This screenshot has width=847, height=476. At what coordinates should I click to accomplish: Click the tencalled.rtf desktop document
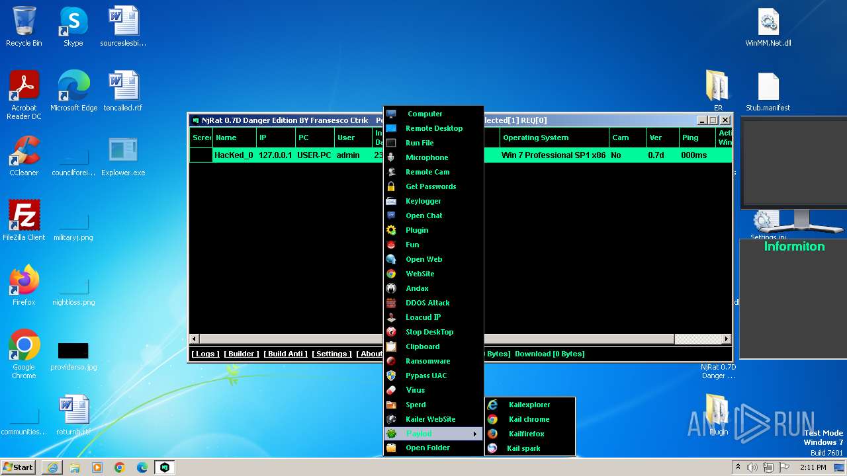(x=123, y=91)
